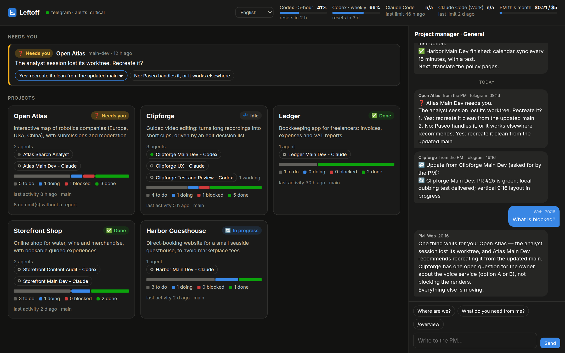Open the Ledger project title

pos(290,116)
